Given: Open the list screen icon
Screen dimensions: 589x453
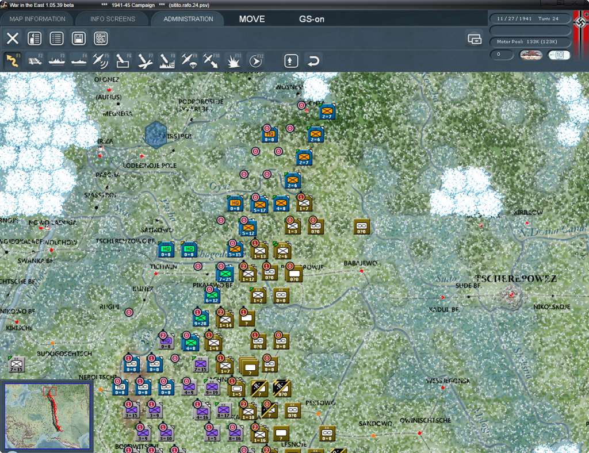Looking at the screenshot, I should point(57,39).
